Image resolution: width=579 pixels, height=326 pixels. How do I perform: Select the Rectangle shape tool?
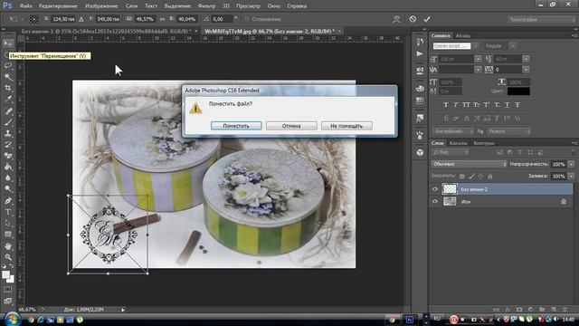(x=8, y=235)
